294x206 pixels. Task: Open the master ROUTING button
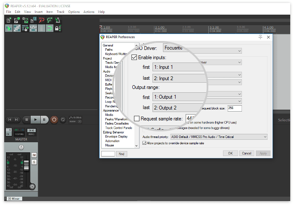point(19,132)
